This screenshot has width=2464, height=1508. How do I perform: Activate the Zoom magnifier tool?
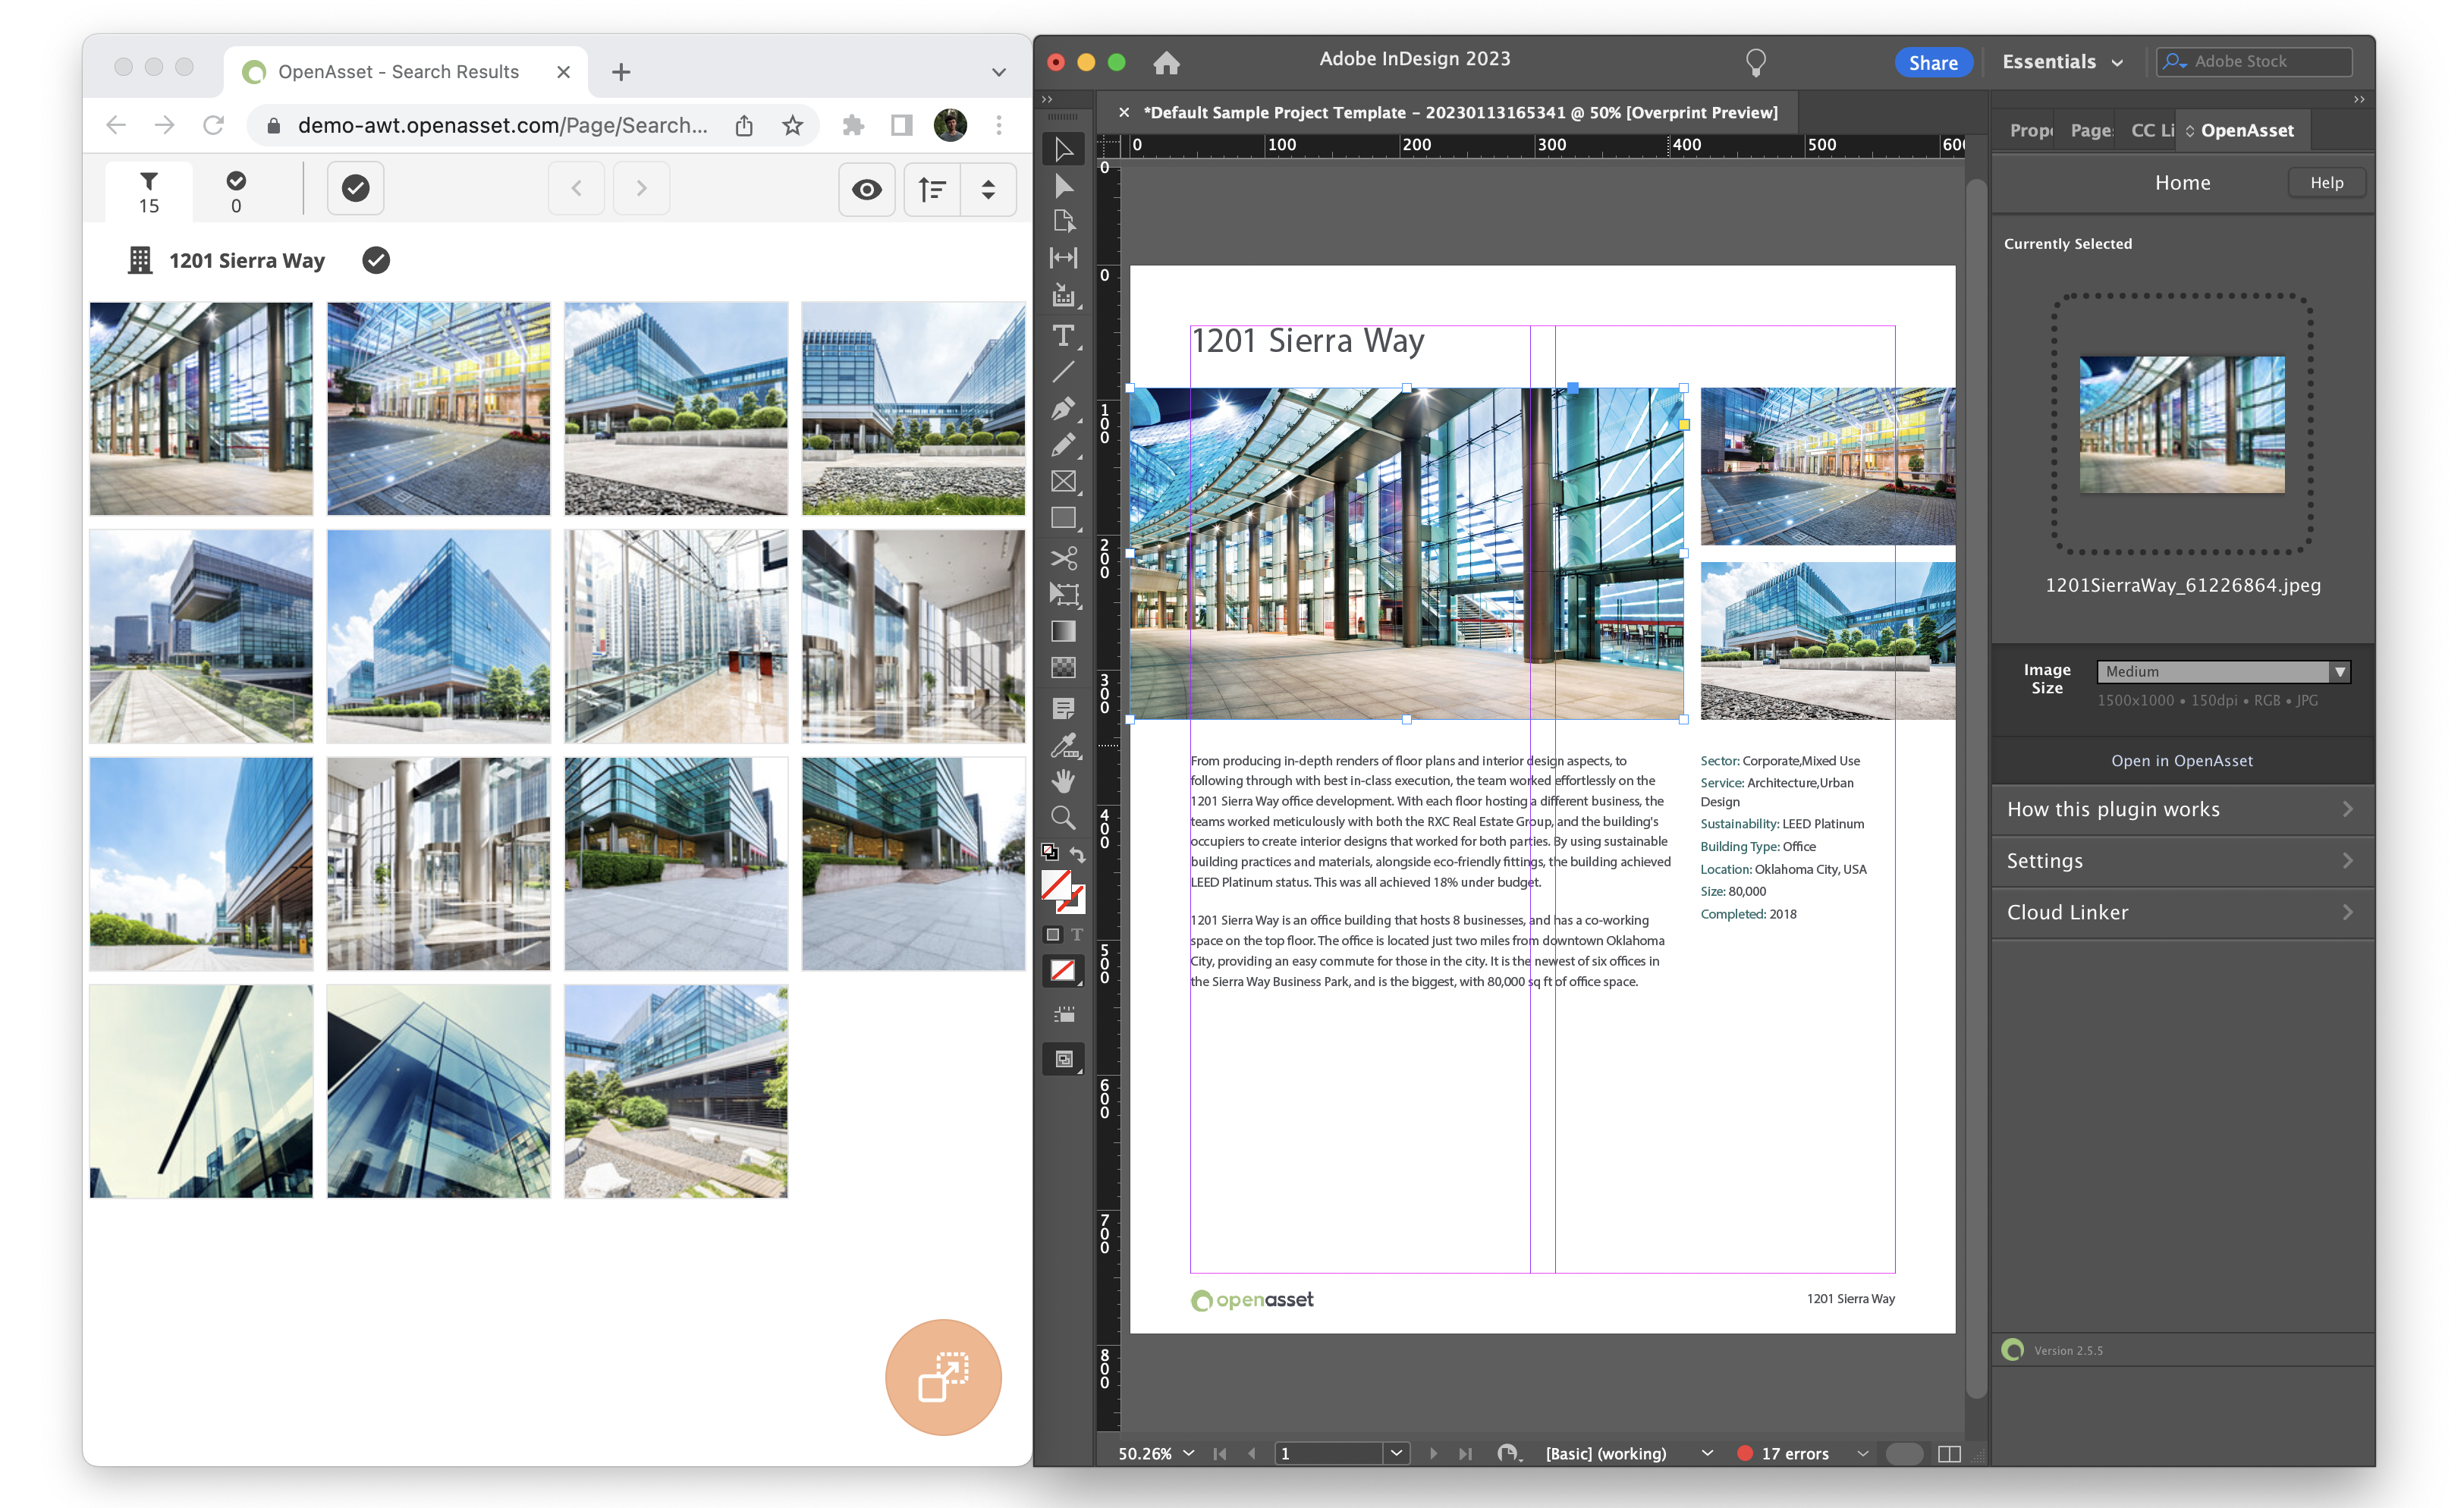click(1063, 818)
